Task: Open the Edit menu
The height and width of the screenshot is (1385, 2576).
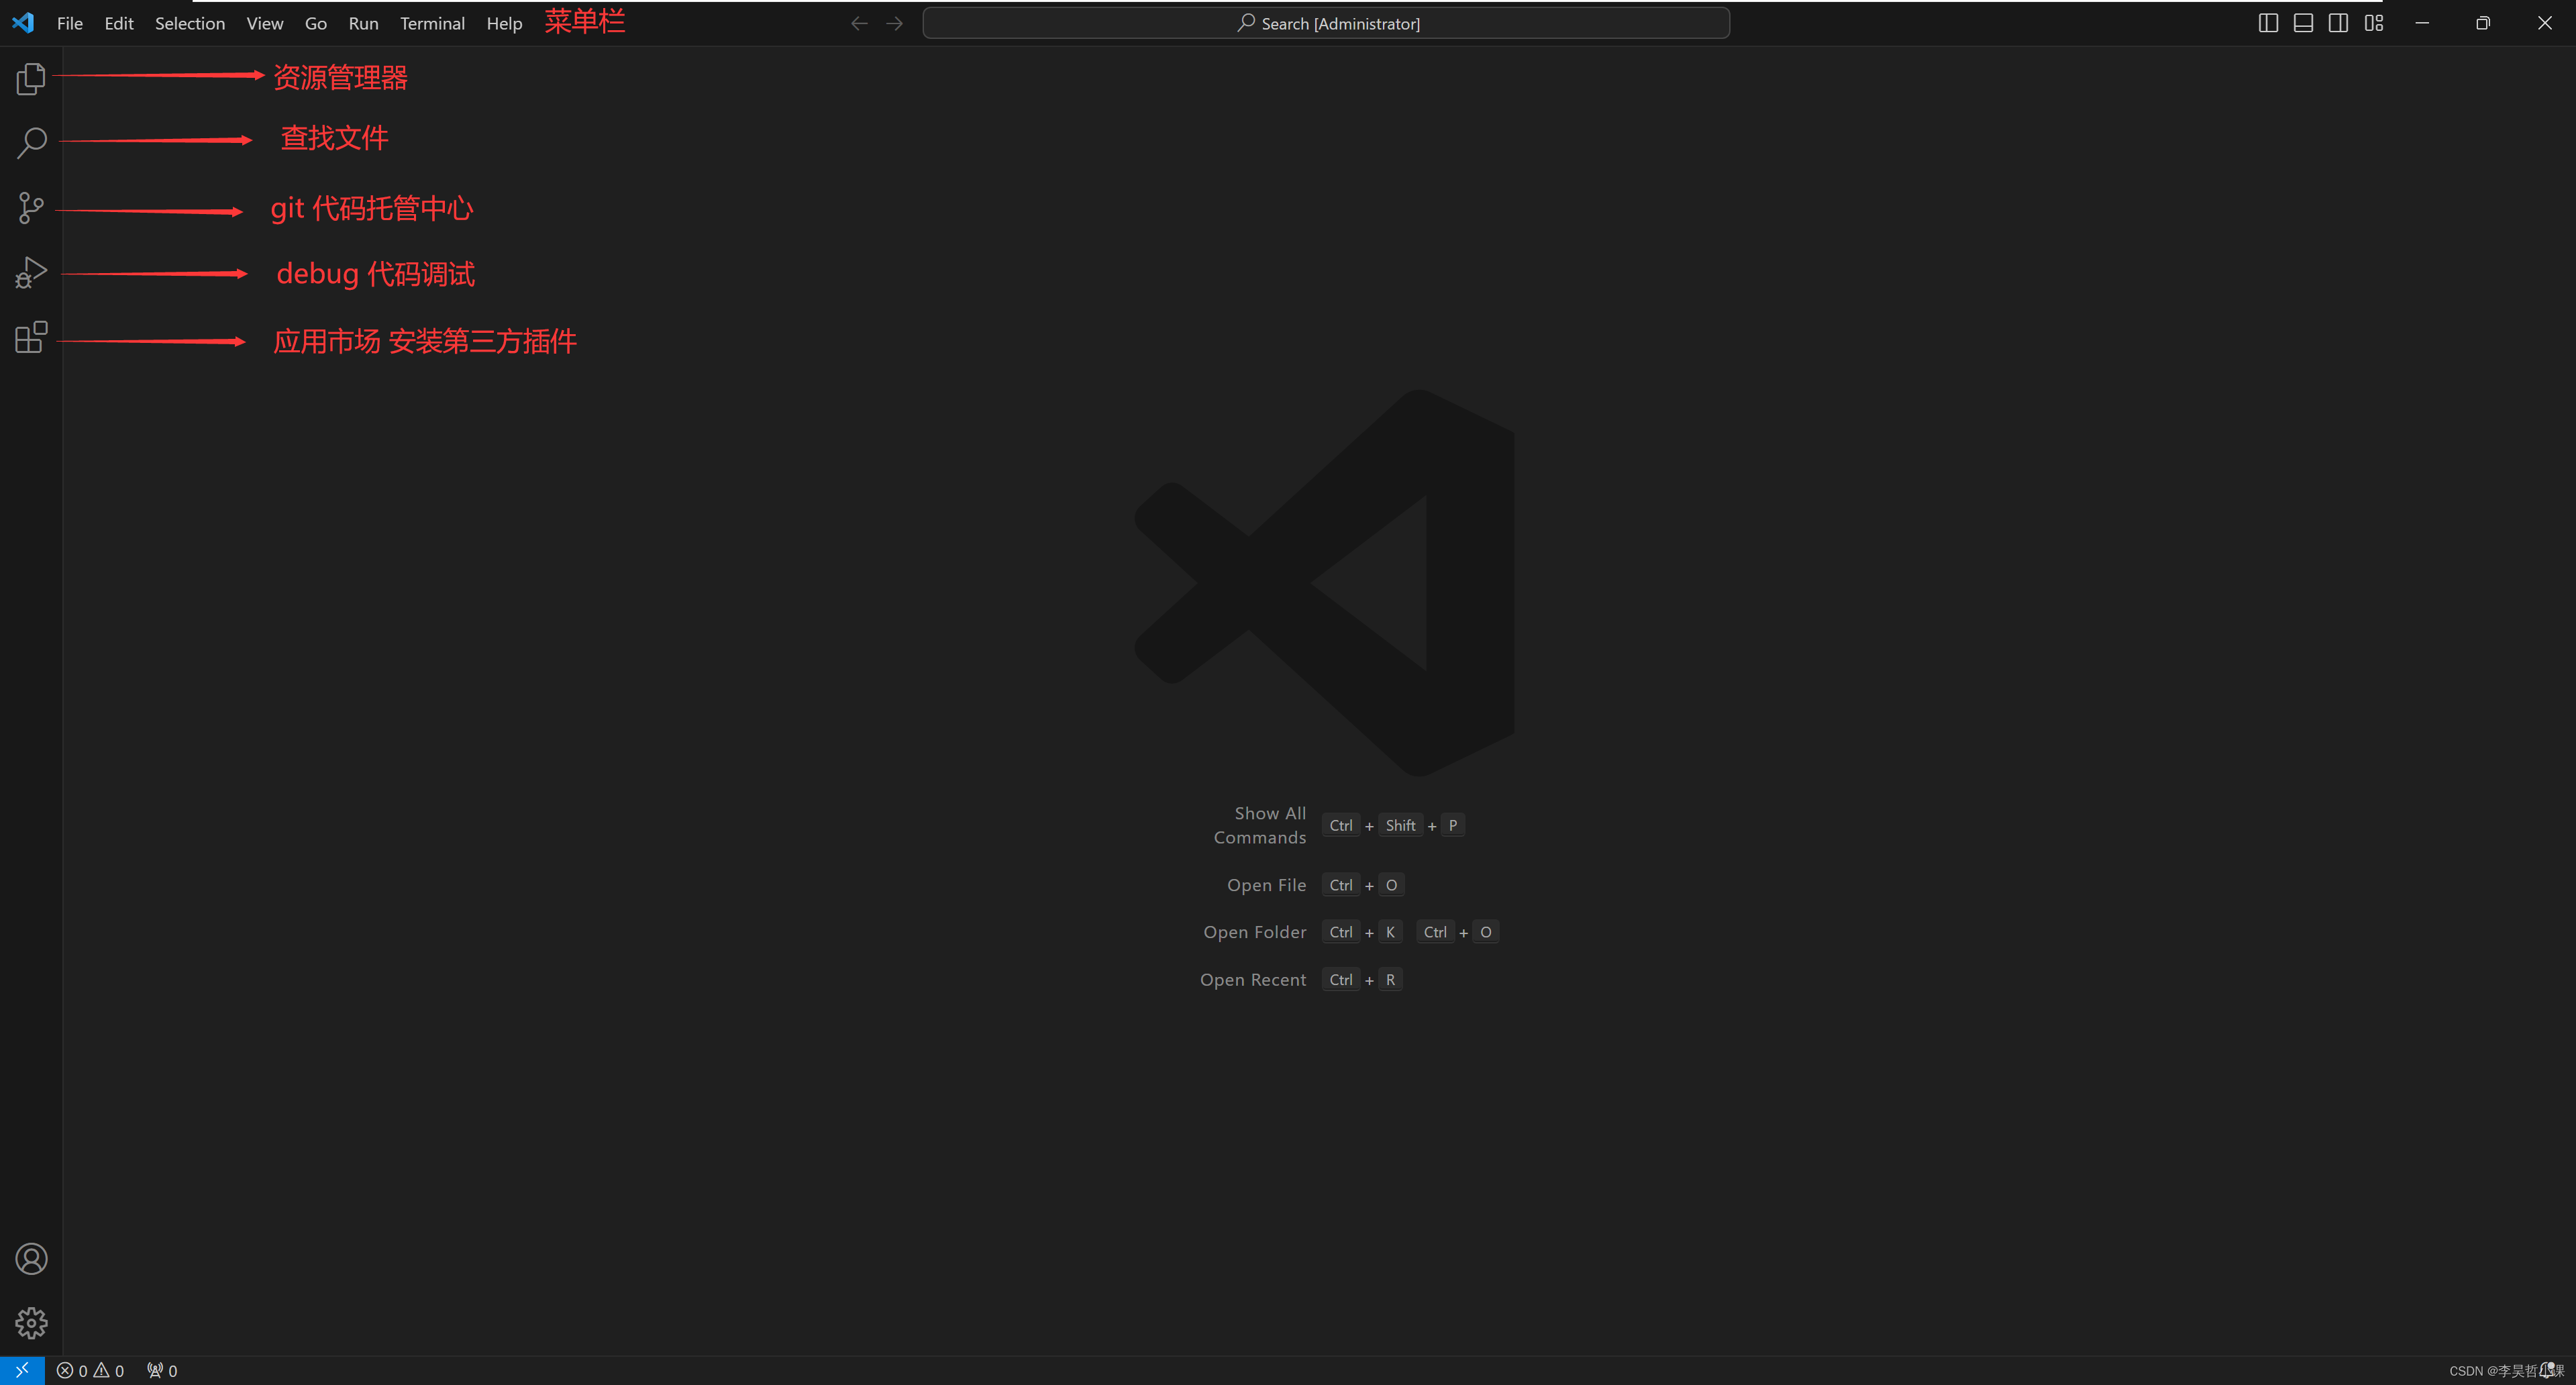Action: point(119,23)
